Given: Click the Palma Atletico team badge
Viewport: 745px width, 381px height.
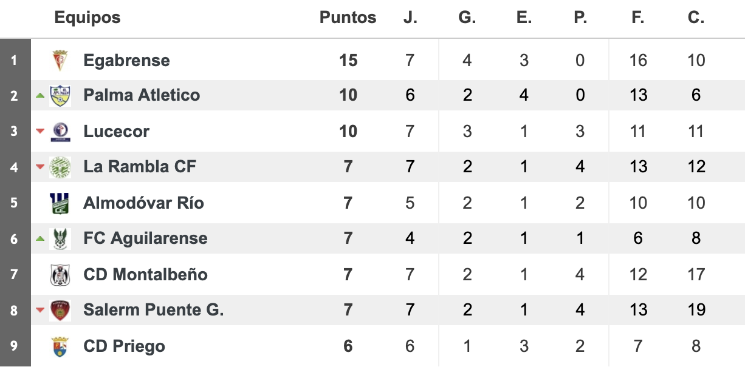Looking at the screenshot, I should (60, 95).
